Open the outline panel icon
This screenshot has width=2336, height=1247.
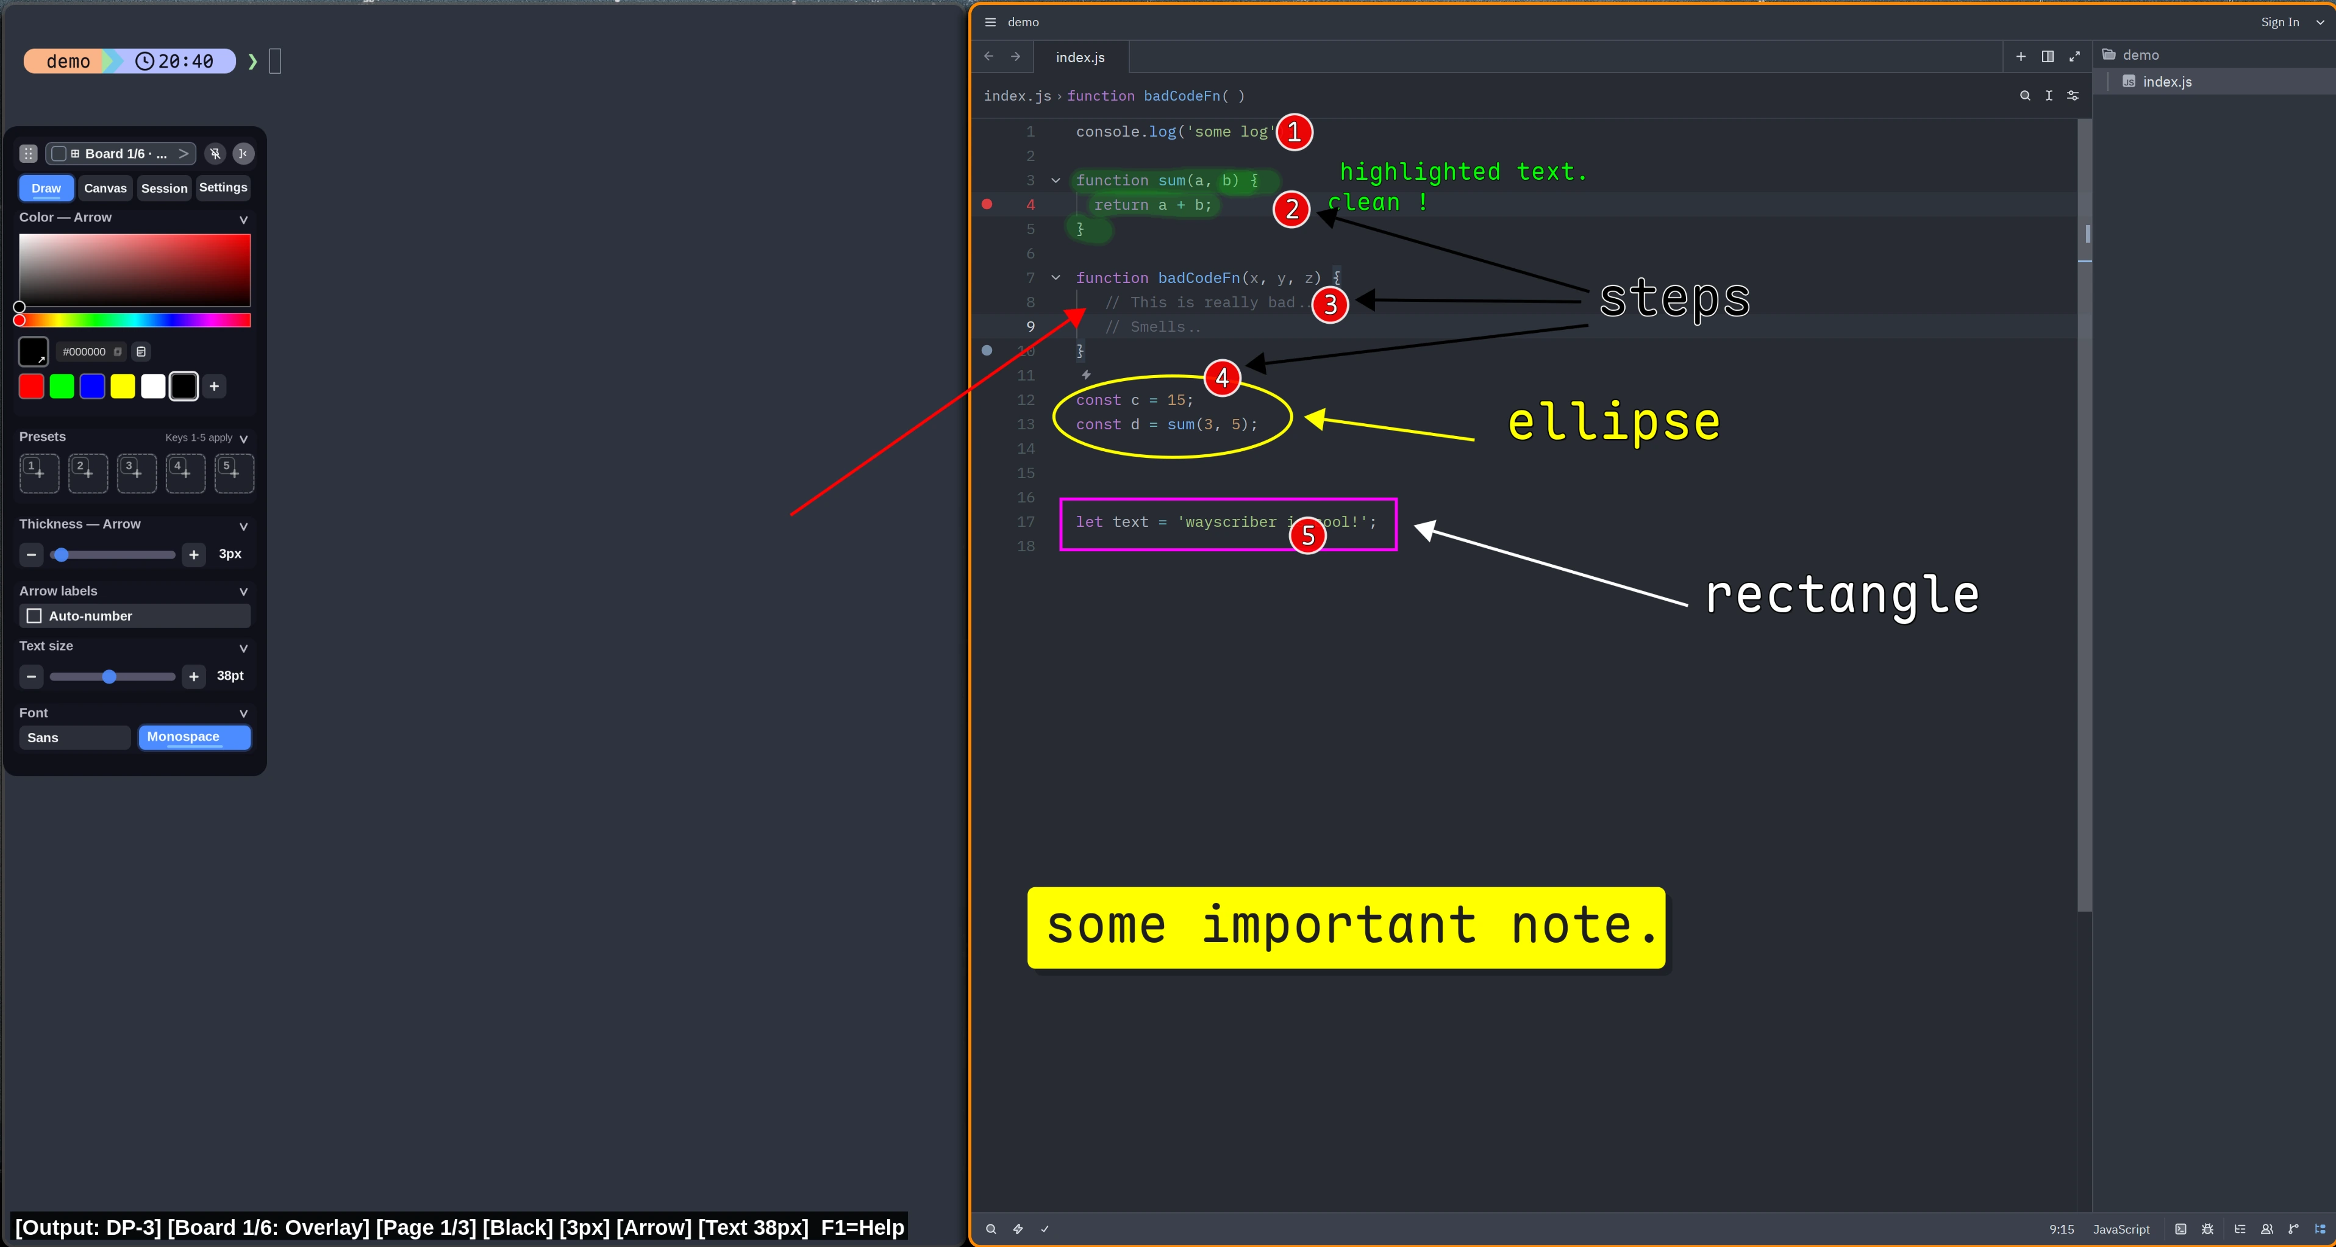tap(2240, 1229)
